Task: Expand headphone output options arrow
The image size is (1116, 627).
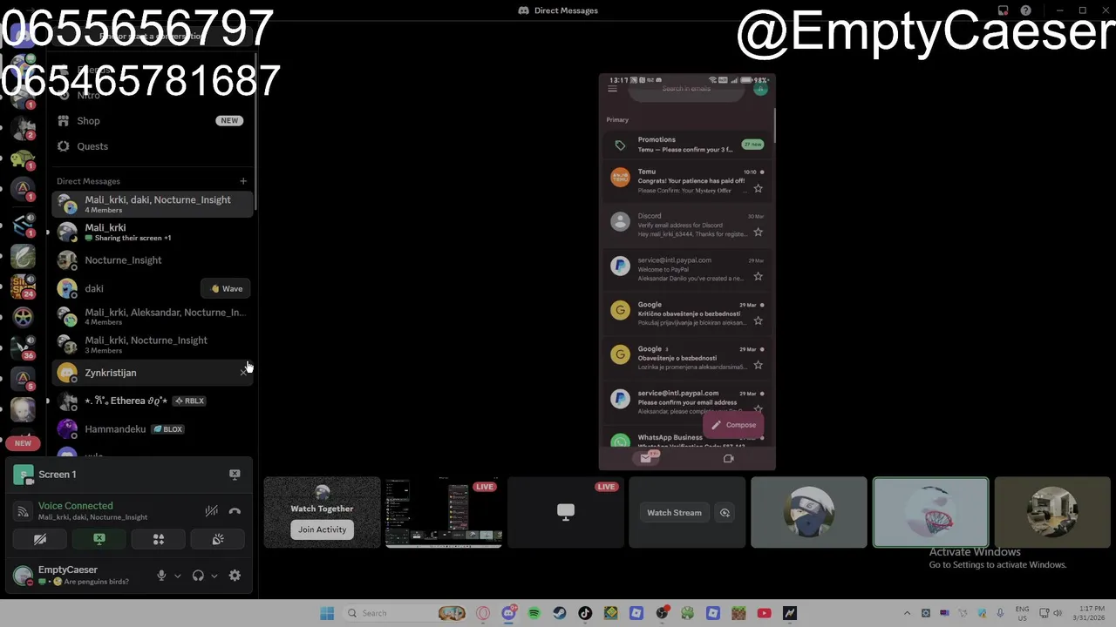Action: 214,576
